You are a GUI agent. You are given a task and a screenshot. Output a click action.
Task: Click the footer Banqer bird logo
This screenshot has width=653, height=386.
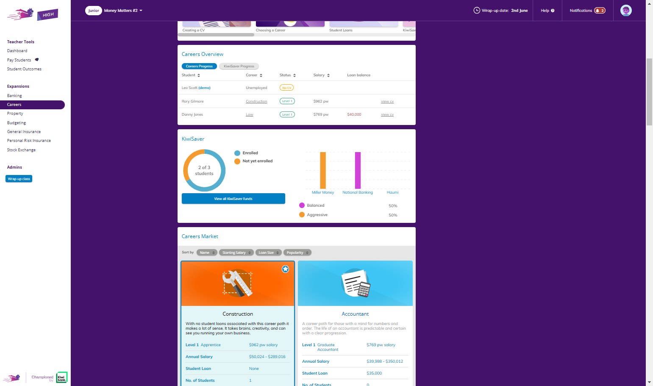point(12,378)
